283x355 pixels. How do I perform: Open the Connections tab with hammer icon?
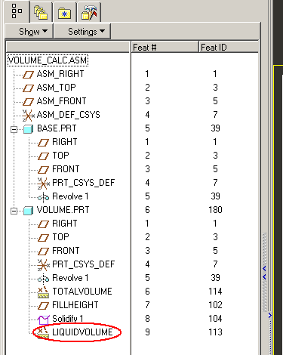pyautogui.click(x=89, y=13)
